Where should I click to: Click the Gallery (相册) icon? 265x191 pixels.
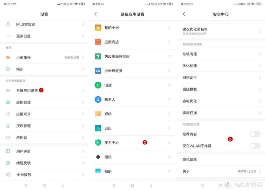98,171
